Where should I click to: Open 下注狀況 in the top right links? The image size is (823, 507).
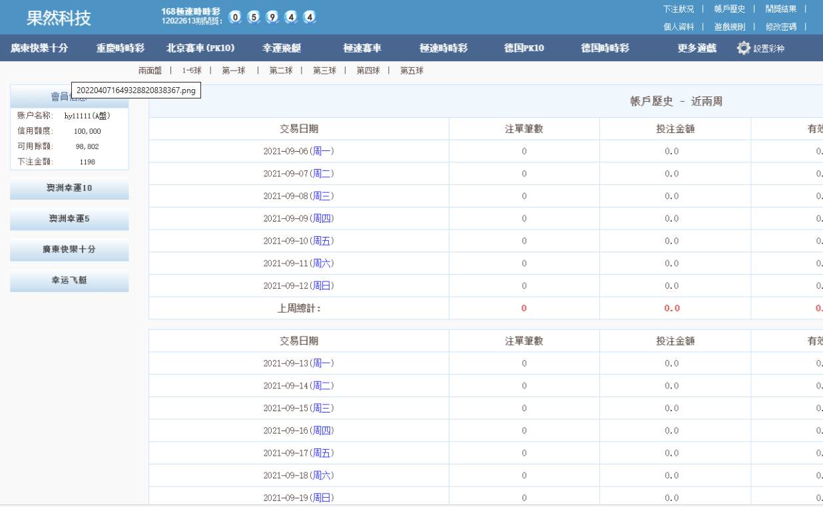[679, 9]
